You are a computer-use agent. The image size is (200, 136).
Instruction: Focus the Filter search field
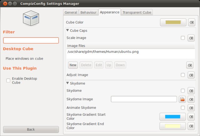[x=31, y=41]
